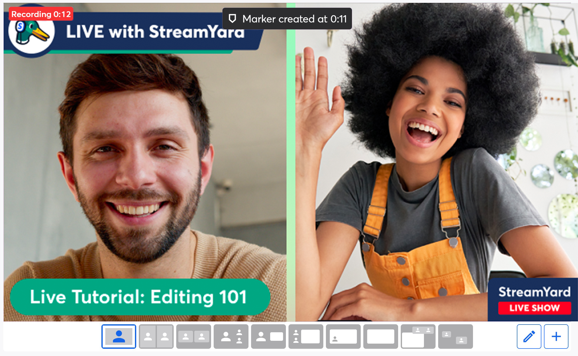Click the StreamYard LIVE SHOW logo overlay
578x356 pixels.
click(533, 300)
